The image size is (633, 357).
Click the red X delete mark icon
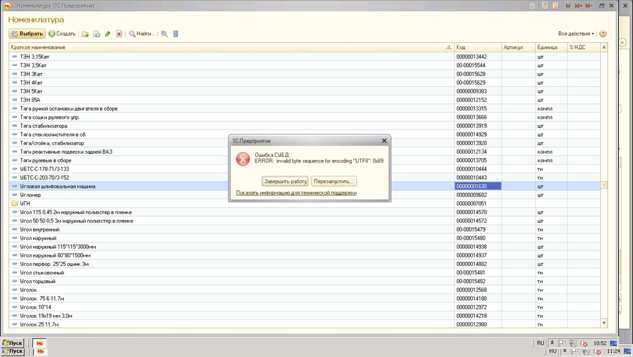tap(119, 34)
